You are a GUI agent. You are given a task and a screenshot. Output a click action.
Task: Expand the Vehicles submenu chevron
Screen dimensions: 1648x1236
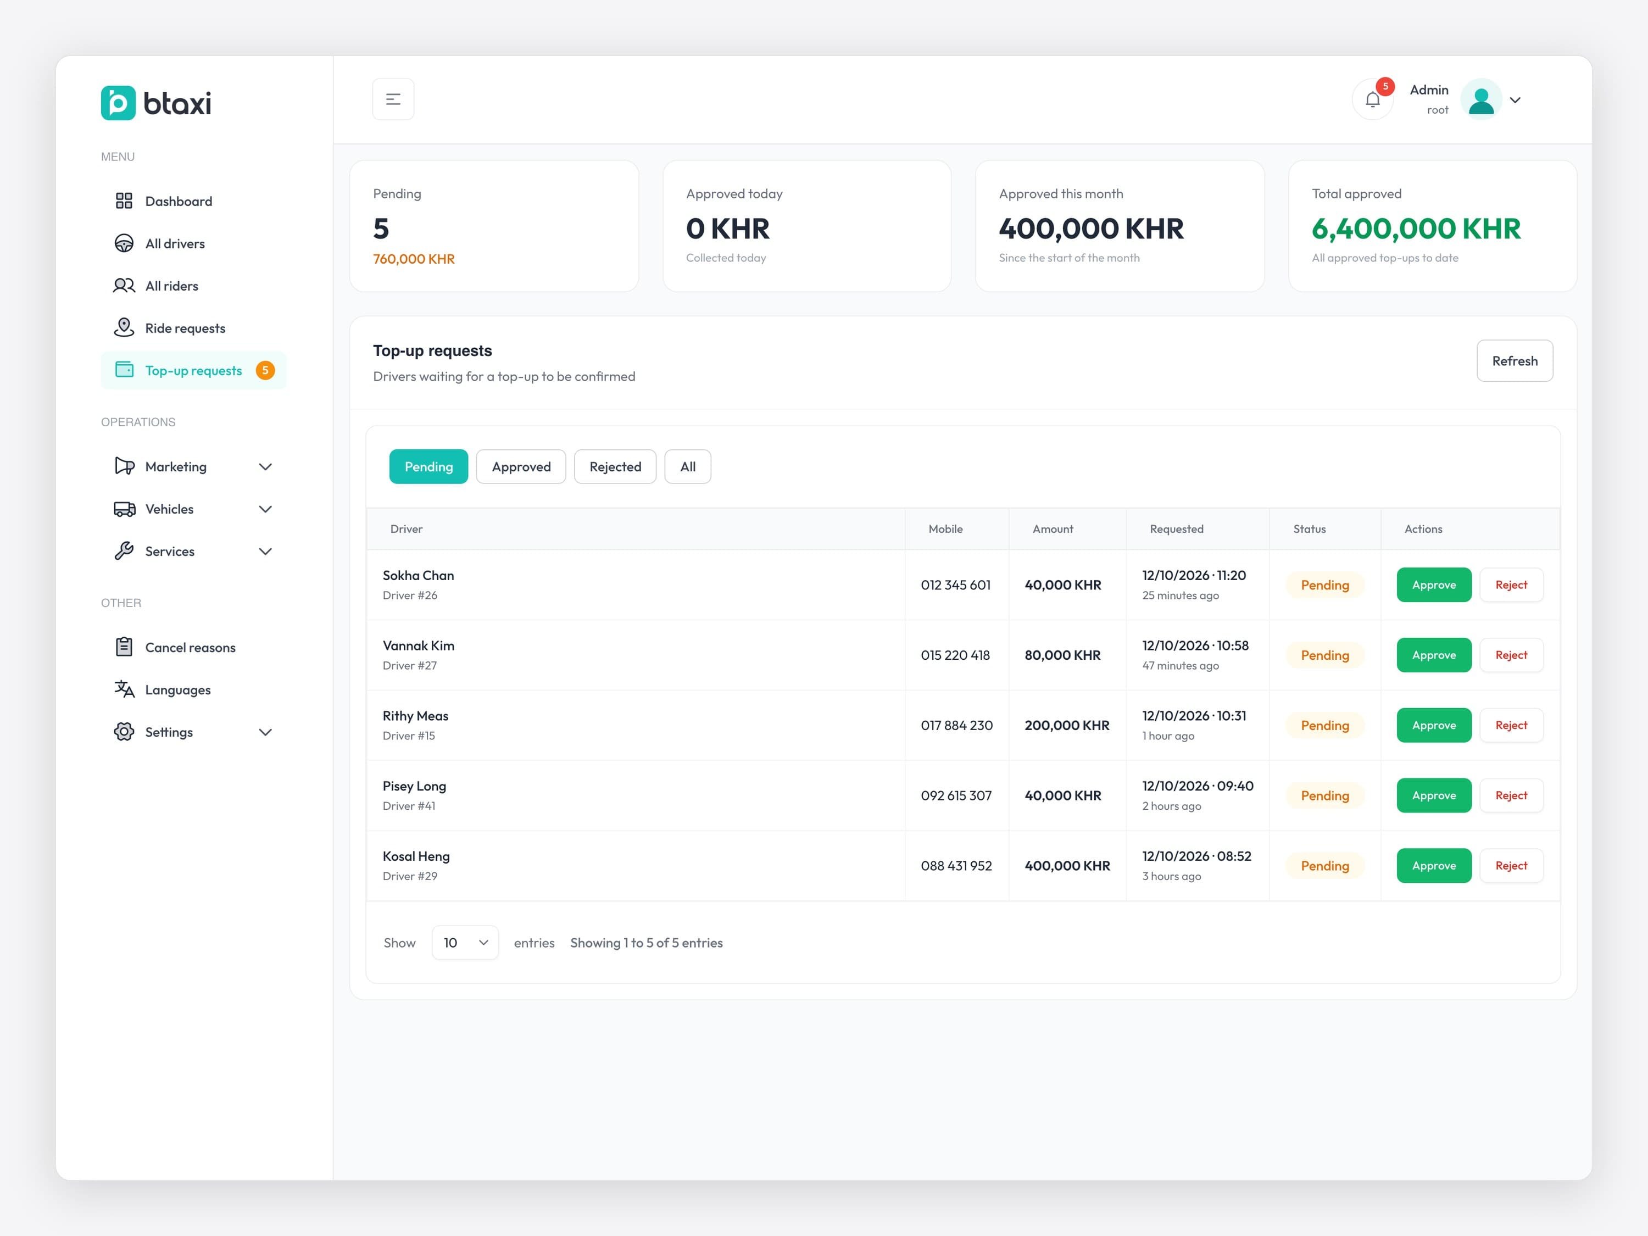coord(265,509)
